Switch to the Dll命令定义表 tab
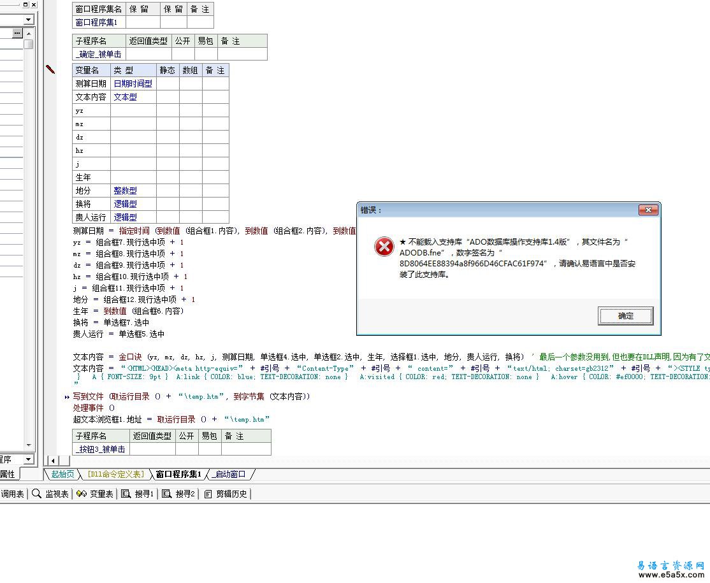This screenshot has width=710, height=583. [x=116, y=474]
